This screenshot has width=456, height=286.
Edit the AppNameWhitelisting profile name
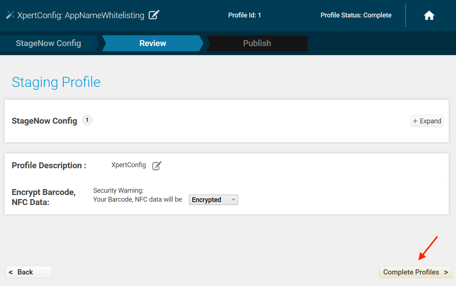[x=154, y=15]
